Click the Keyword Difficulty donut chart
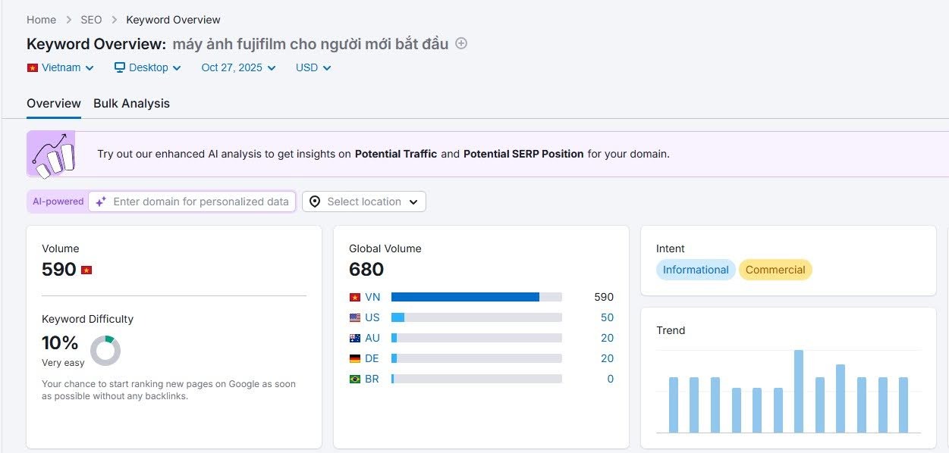949x453 pixels. pos(105,351)
